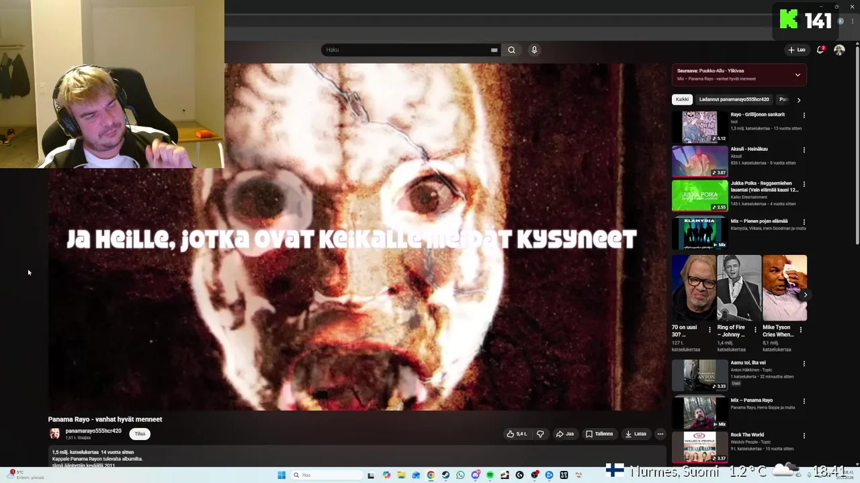The height and width of the screenshot is (483, 860).
Task: Open options for 70 on uusi 30 short
Action: click(709, 329)
